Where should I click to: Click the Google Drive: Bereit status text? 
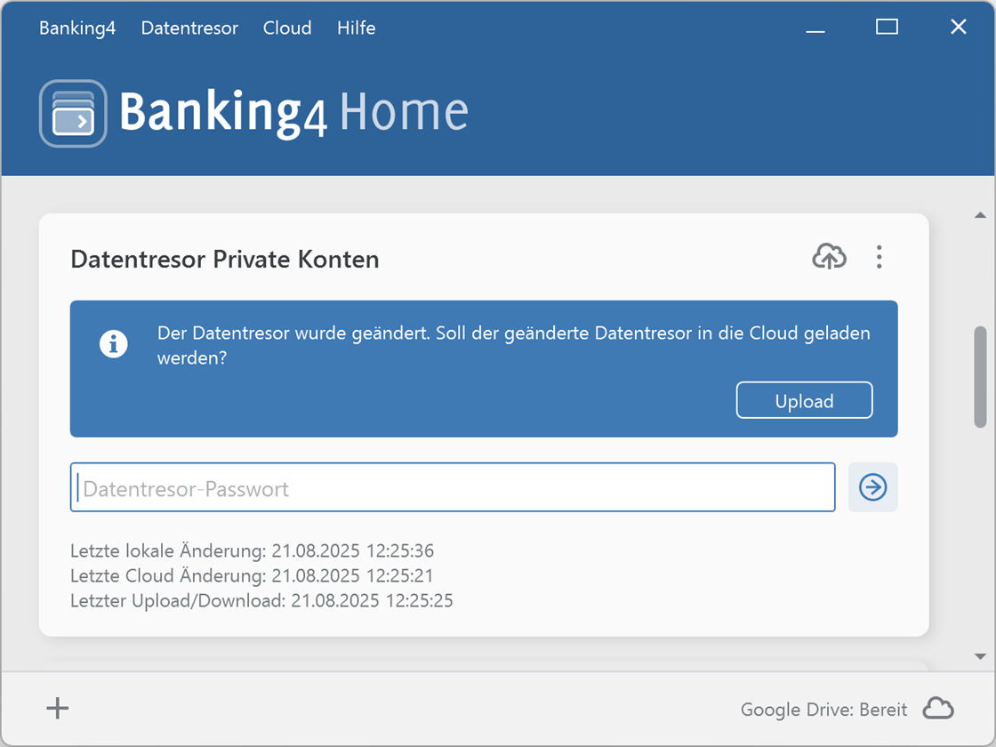823,709
